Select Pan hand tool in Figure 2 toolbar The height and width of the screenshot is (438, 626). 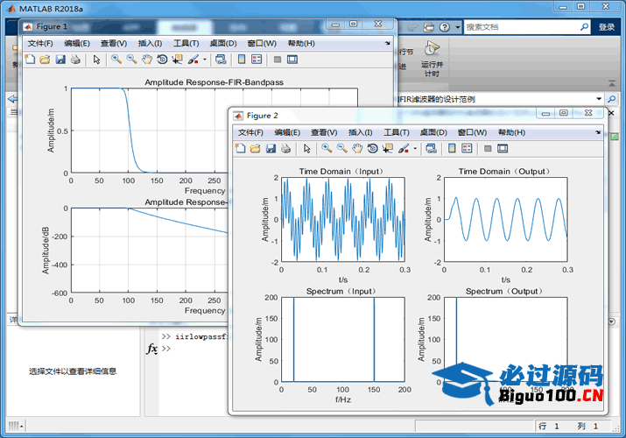(x=357, y=149)
